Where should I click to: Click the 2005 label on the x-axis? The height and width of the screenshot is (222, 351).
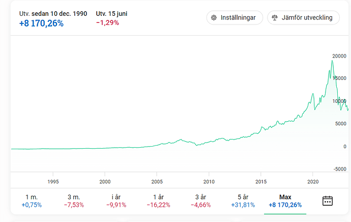(x=157, y=181)
